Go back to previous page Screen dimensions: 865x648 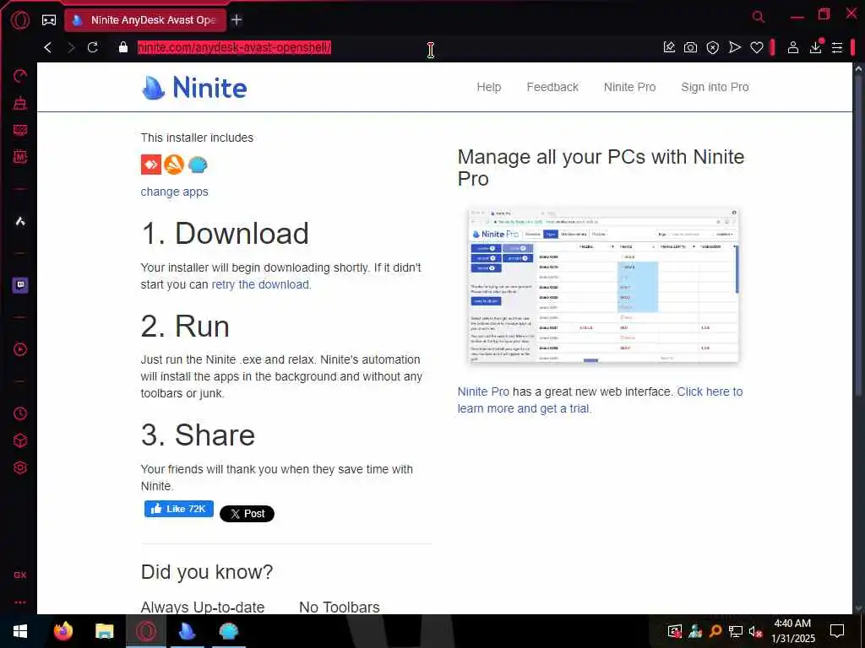pyautogui.click(x=48, y=47)
